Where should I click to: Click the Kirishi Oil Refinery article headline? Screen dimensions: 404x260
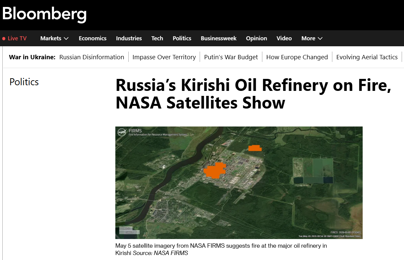(253, 94)
